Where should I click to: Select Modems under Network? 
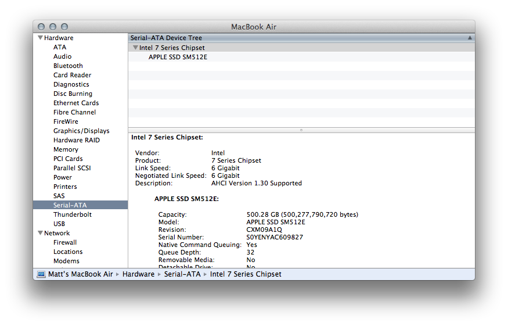[66, 261]
